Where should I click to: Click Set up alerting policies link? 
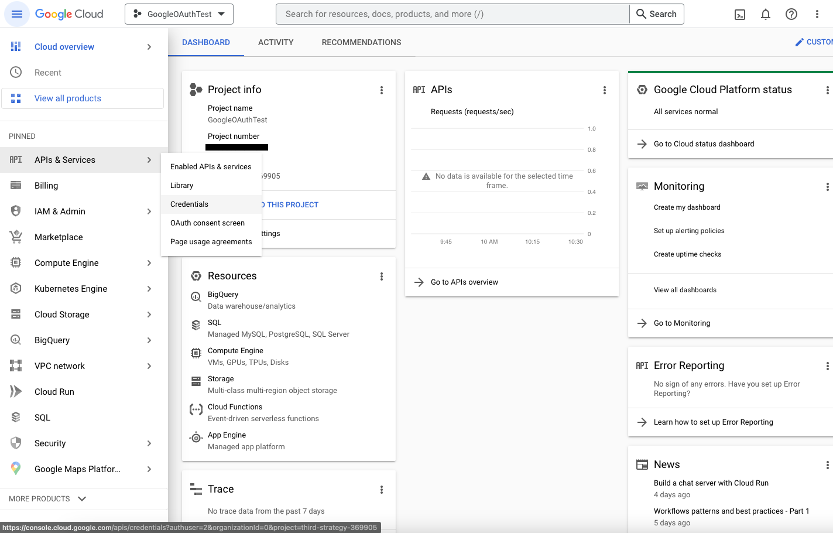pos(689,231)
